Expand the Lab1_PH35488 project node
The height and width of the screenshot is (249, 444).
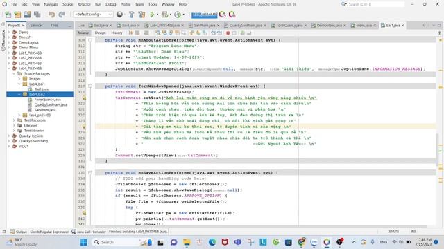pos(9,53)
